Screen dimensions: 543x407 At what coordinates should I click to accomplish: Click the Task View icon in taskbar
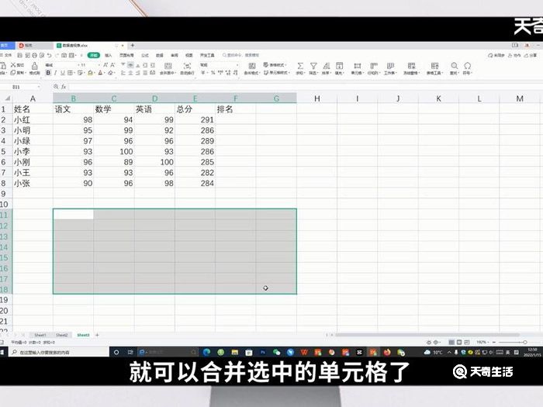click(x=130, y=352)
